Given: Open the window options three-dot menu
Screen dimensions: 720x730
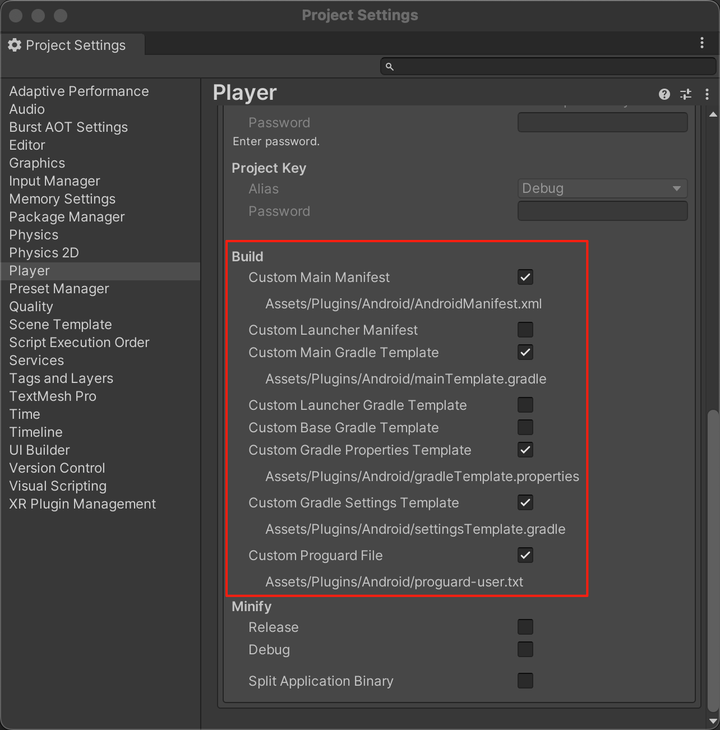Looking at the screenshot, I should pos(702,43).
